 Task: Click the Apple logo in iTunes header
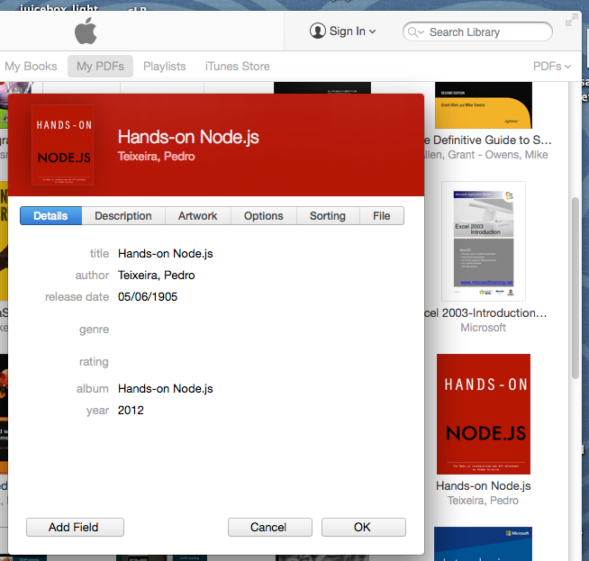point(86,32)
